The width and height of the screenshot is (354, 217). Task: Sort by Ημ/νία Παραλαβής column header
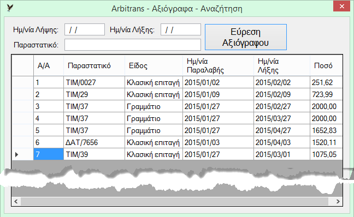coord(218,65)
